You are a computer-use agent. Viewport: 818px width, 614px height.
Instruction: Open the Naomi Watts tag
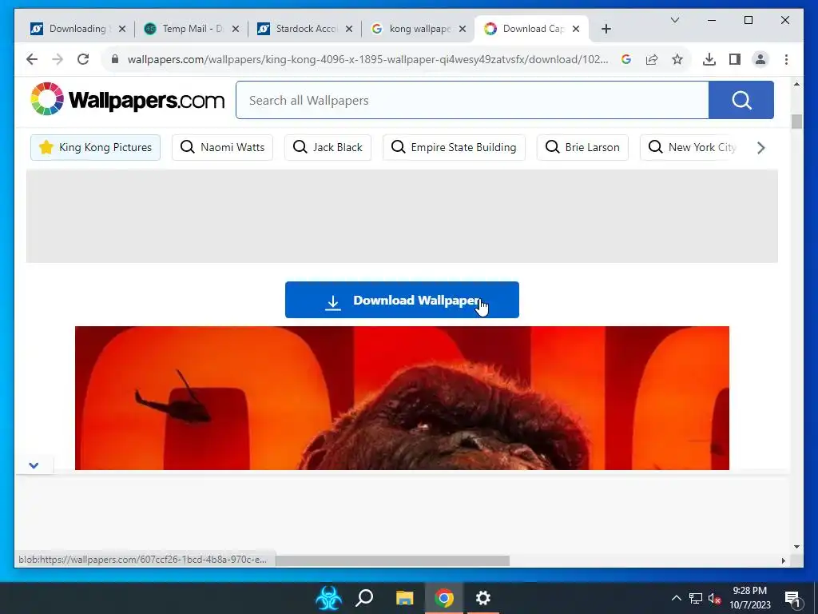tap(222, 147)
